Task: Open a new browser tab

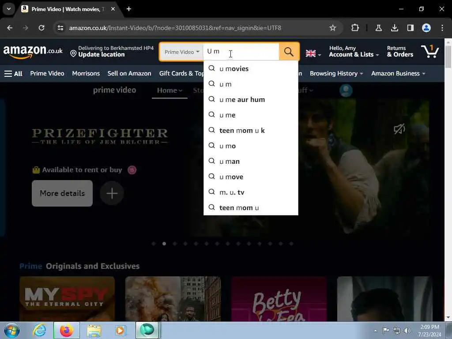Action: pos(129,9)
